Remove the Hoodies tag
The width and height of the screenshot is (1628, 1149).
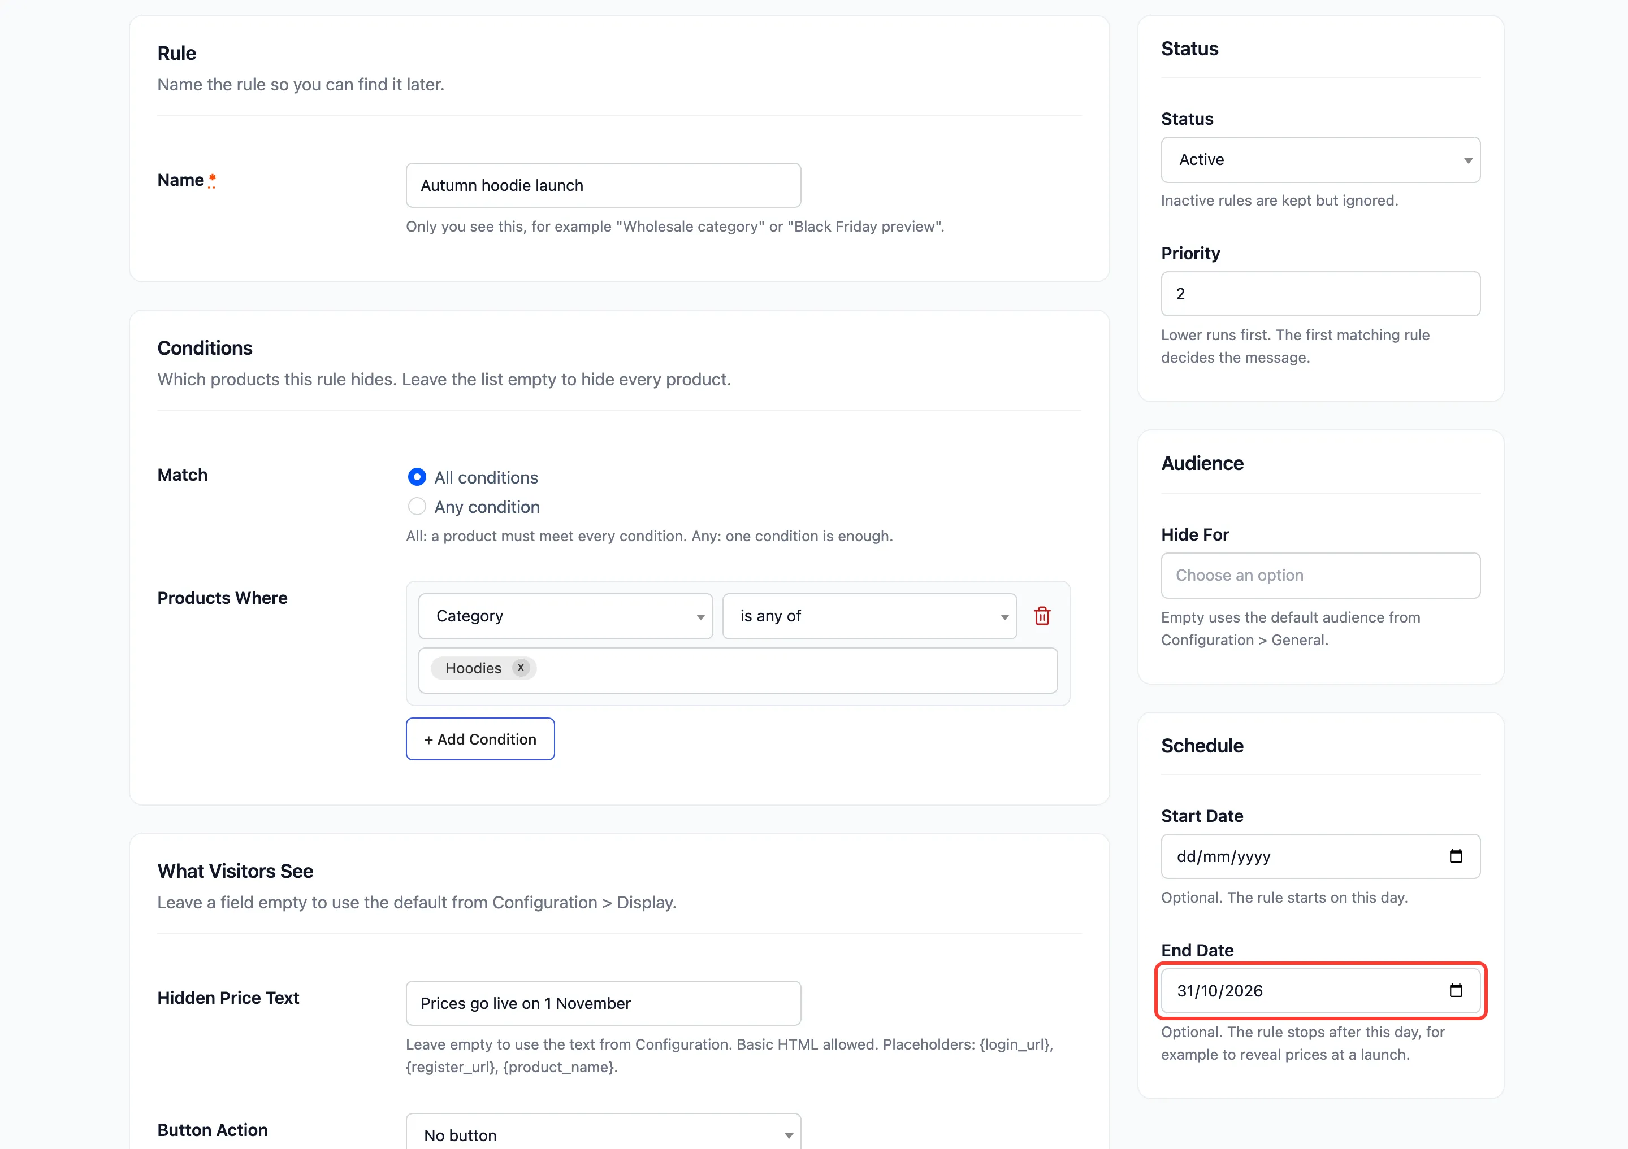[x=521, y=668]
